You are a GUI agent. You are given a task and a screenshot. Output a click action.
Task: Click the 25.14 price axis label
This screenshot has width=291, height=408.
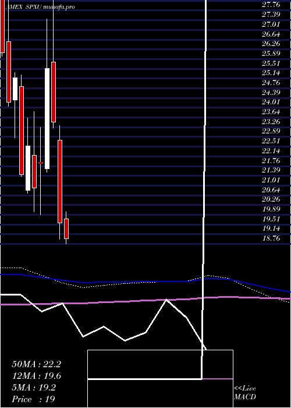pyautogui.click(x=271, y=73)
